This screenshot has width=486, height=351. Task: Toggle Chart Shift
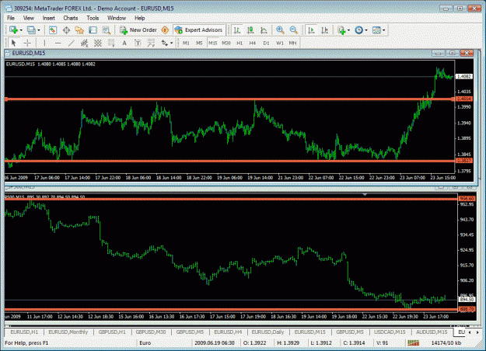click(324, 30)
